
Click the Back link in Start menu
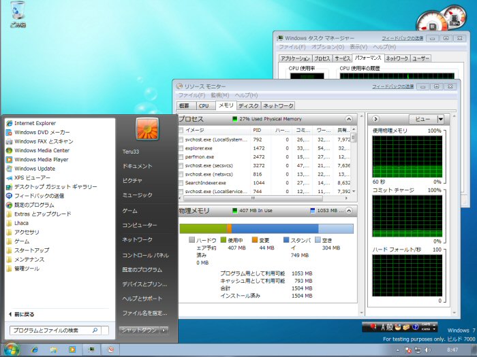[x=22, y=314]
